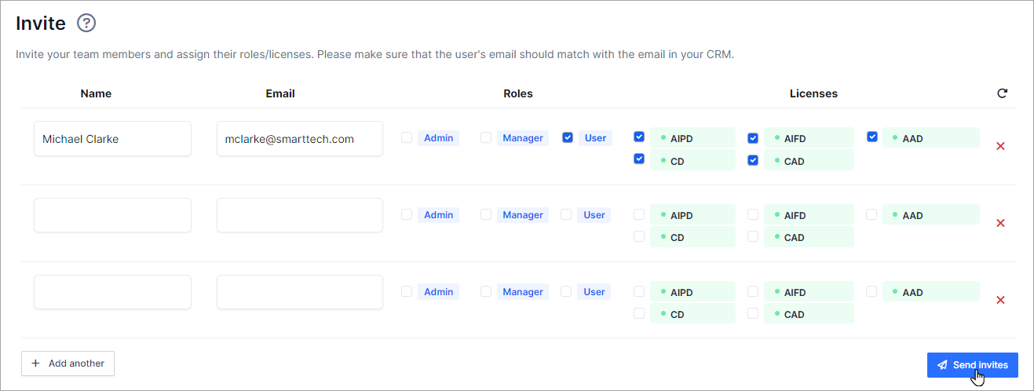1034x391 pixels.
Task: Focus the second row Name field
Action: point(112,215)
